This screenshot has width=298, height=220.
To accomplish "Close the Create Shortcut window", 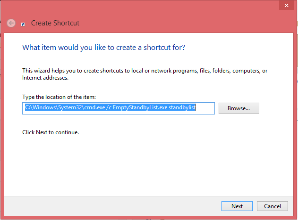I will 284,5.
